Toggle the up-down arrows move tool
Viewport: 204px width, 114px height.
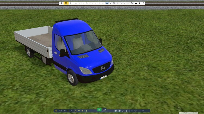pos(116,111)
